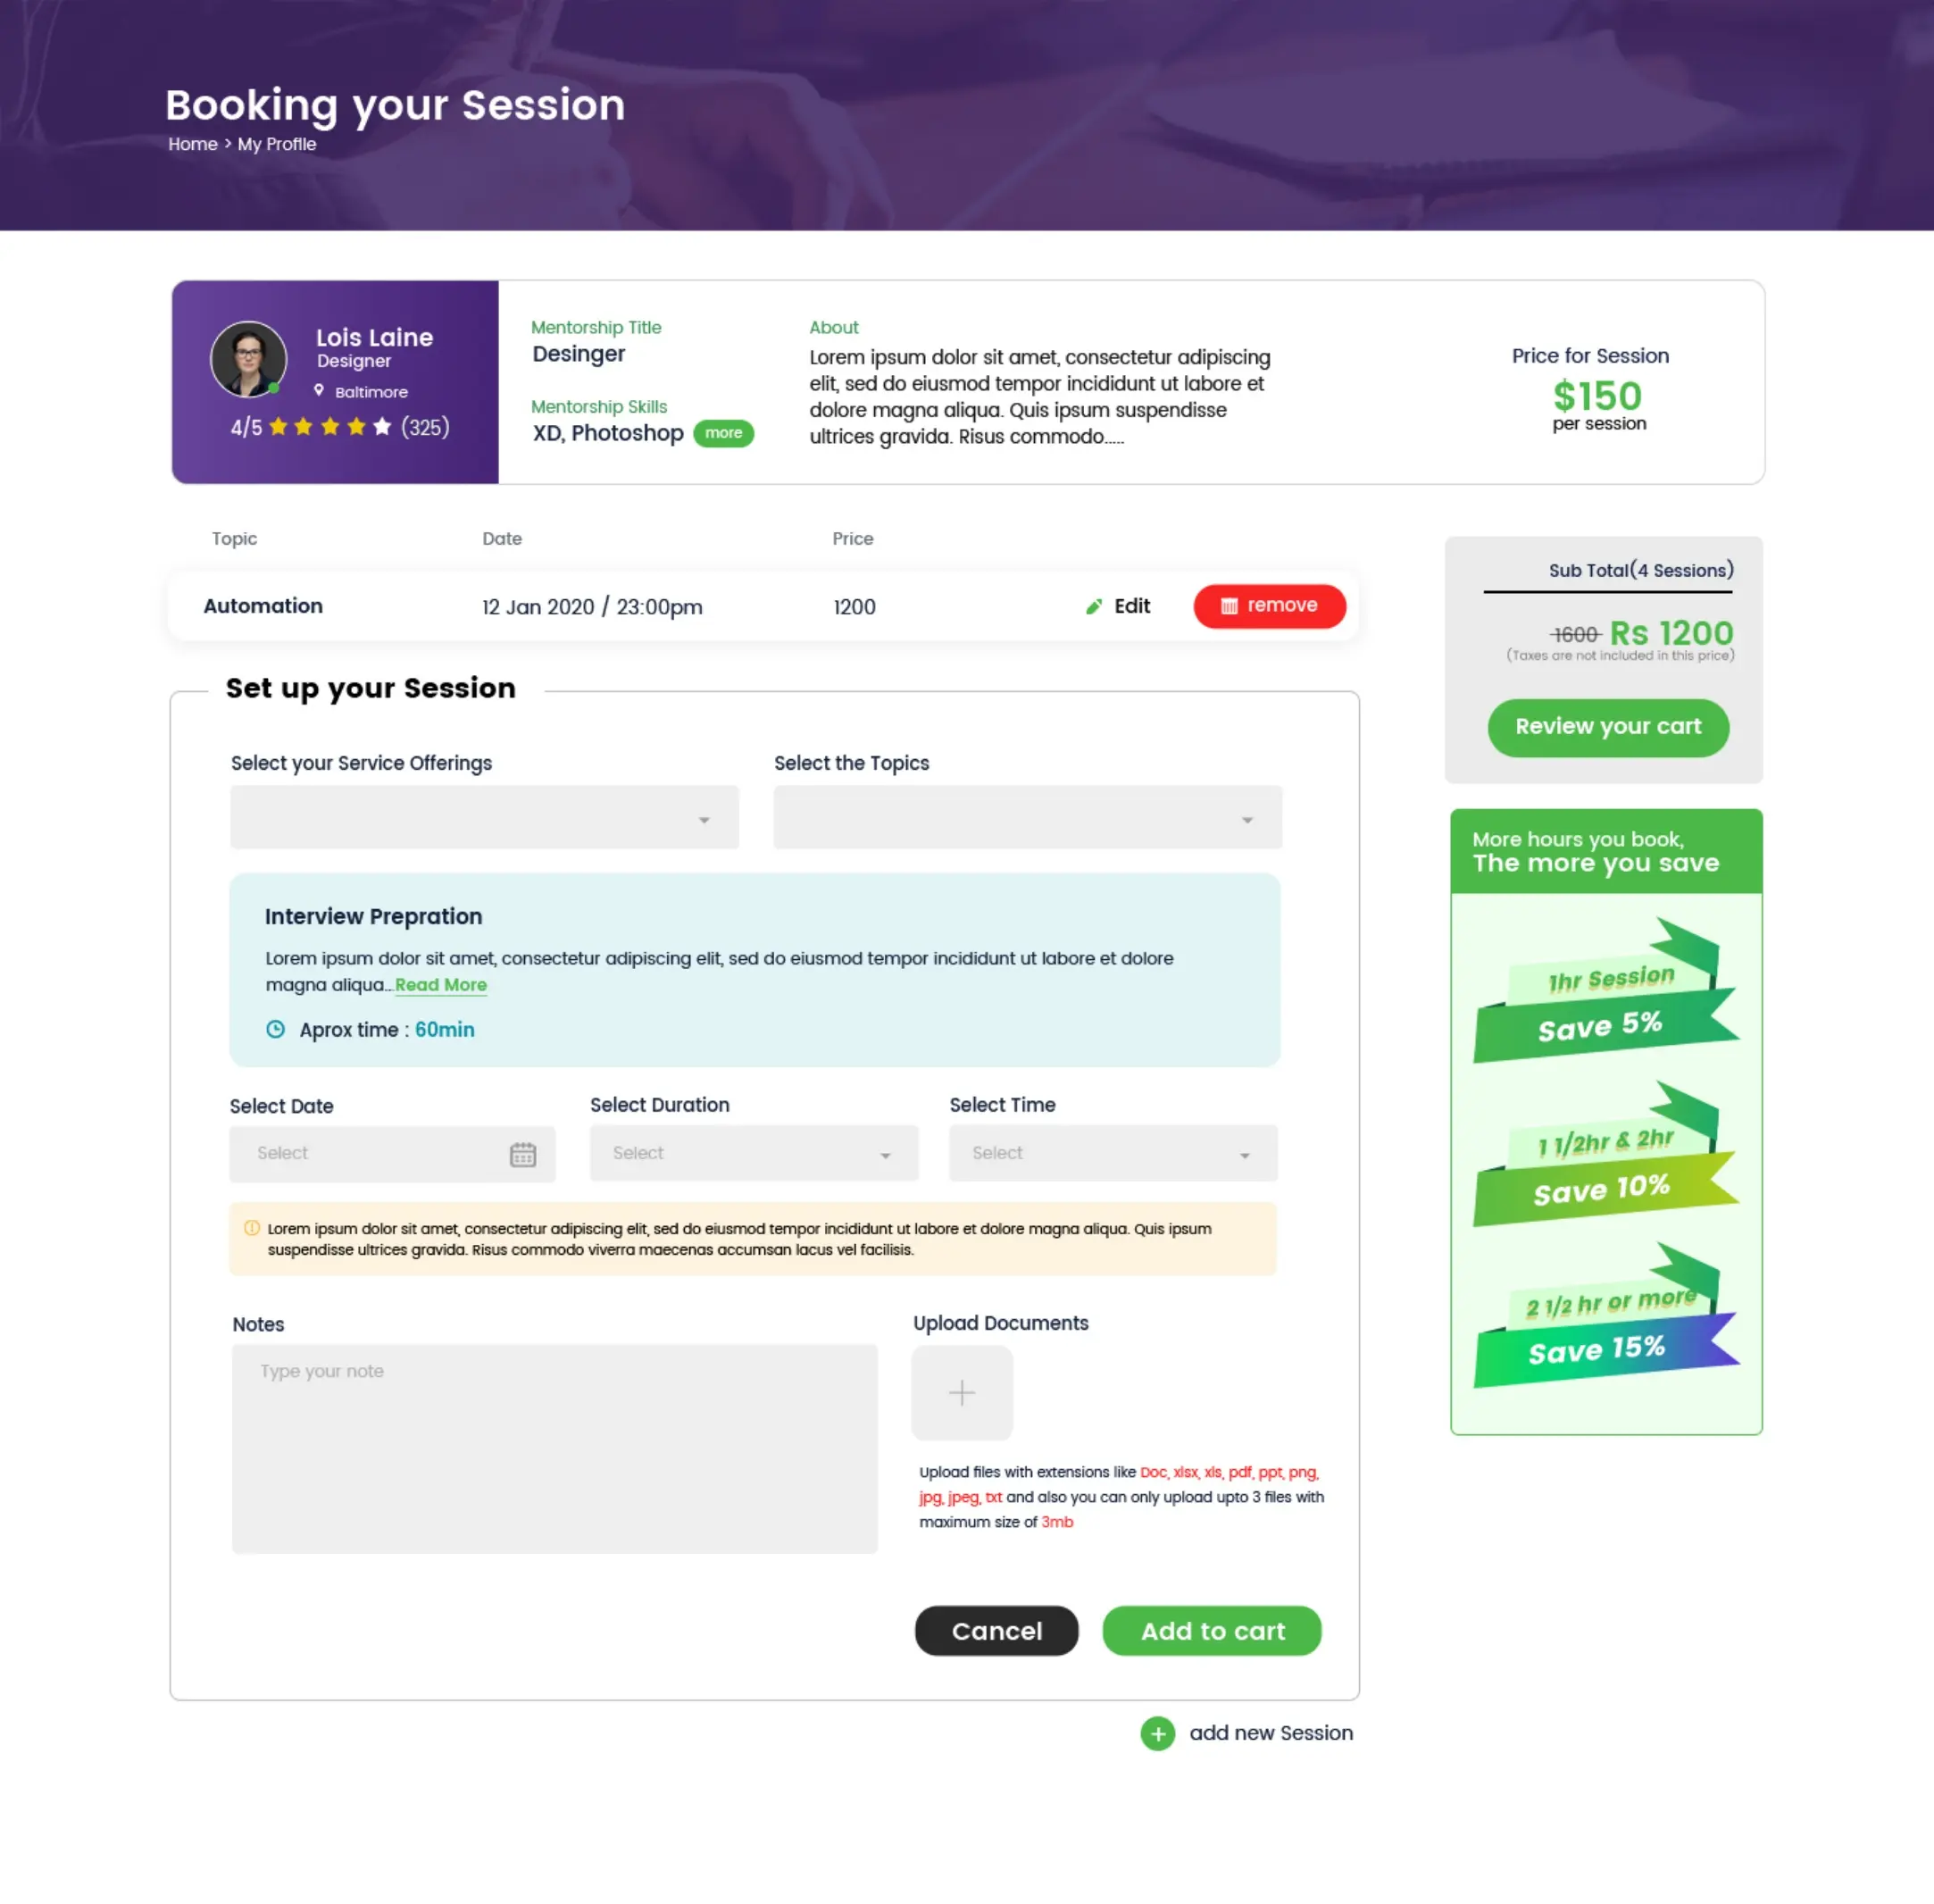Click the Select Time dropdown arrow

1248,1153
